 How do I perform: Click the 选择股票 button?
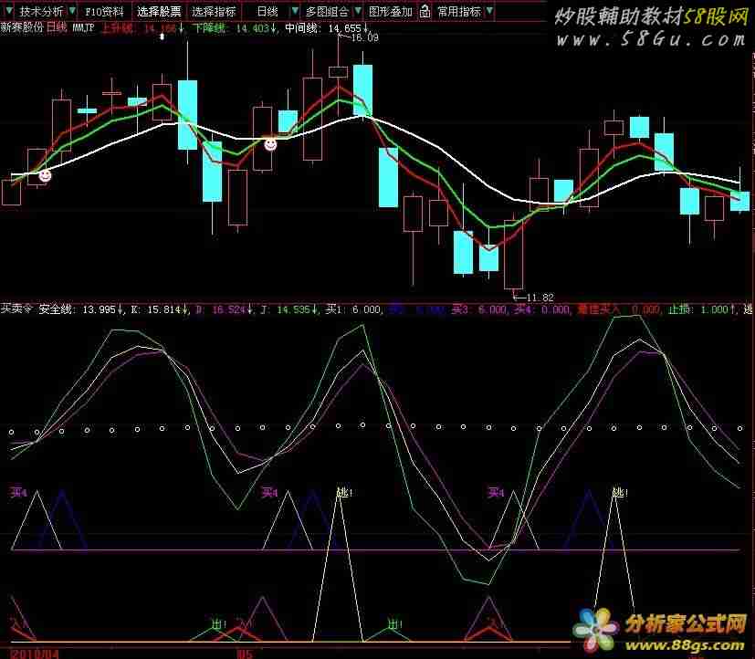(x=159, y=11)
